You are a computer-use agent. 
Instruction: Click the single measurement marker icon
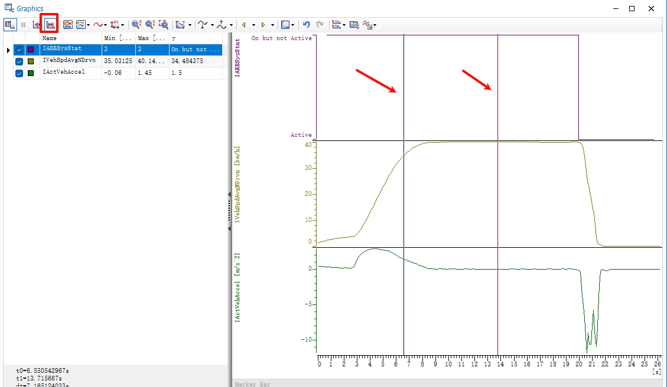37,25
